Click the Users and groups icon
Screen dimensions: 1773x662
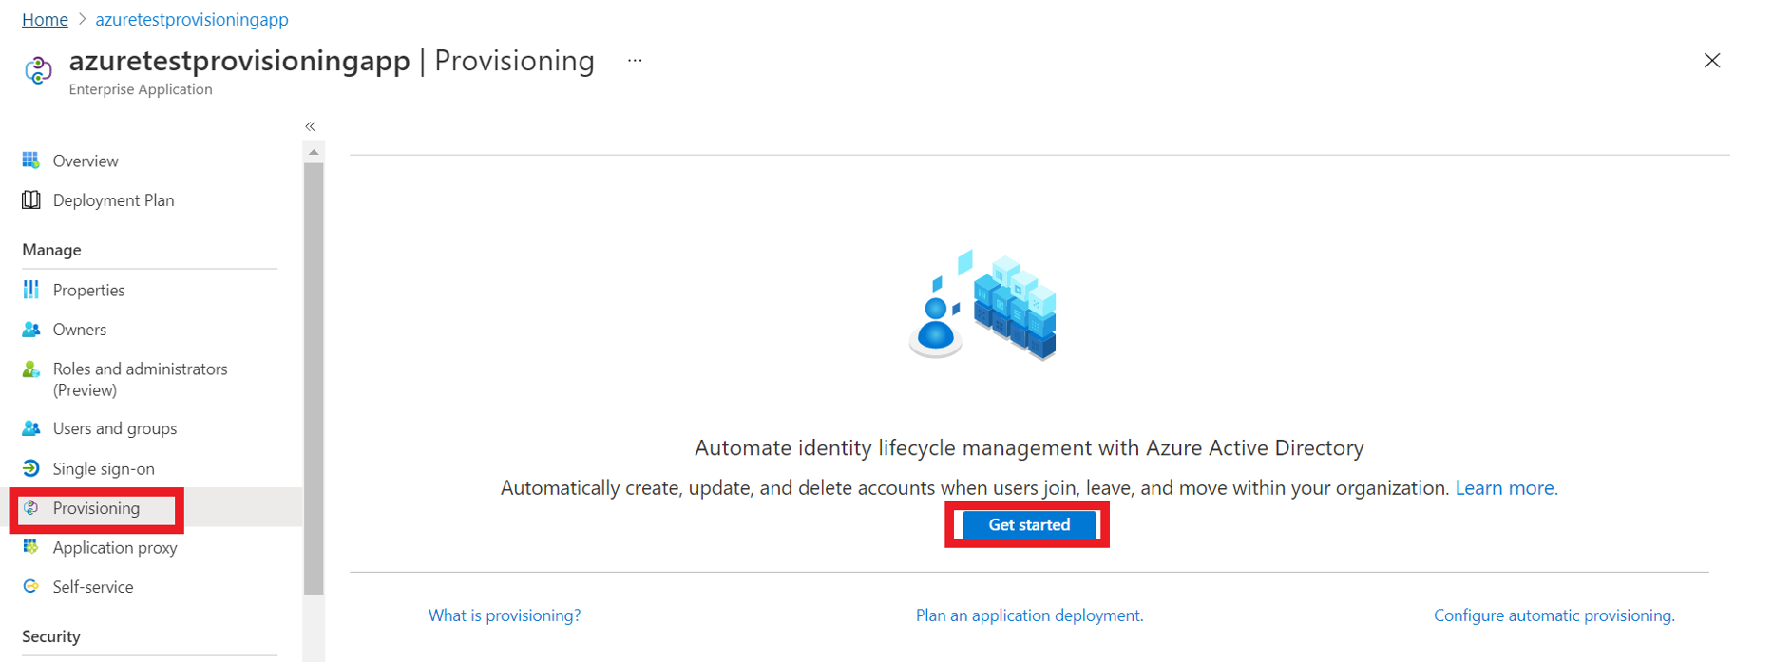click(31, 428)
